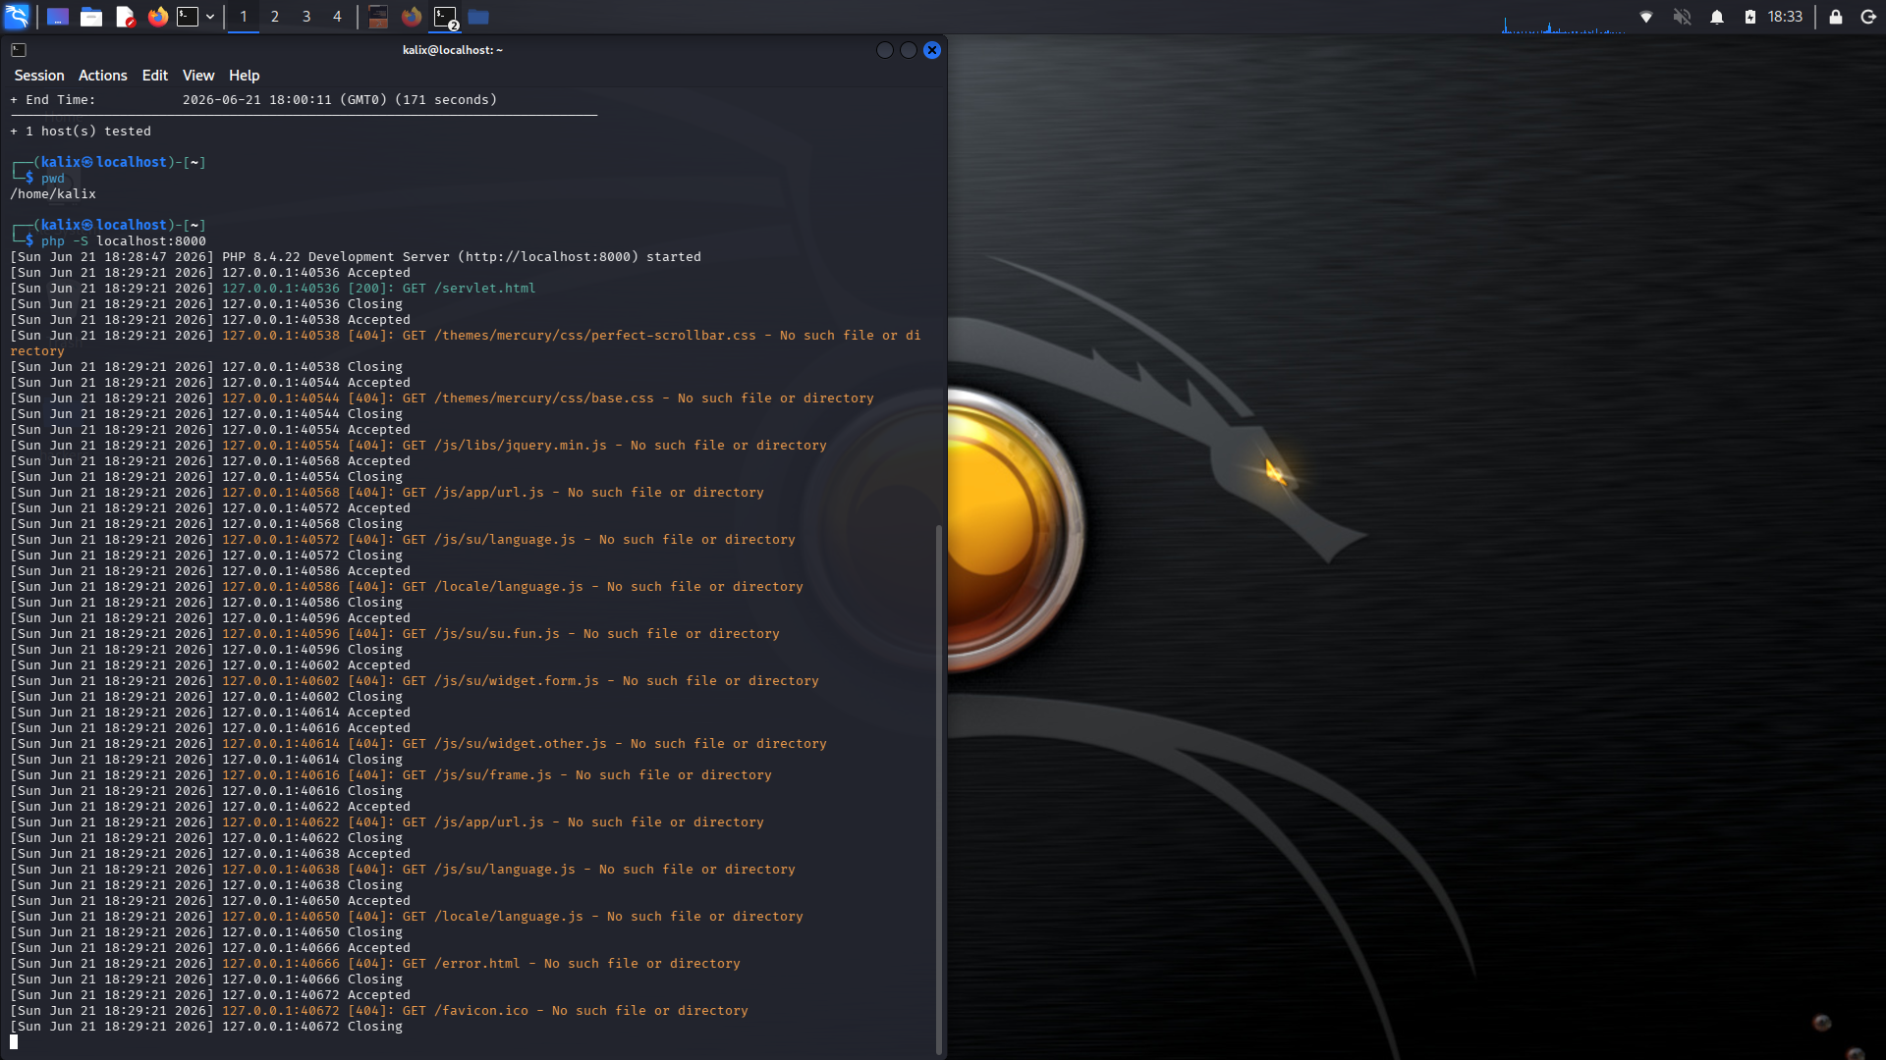Viewport: 1886px width, 1060px height.
Task: Open the Edit menu
Action: [155, 76]
